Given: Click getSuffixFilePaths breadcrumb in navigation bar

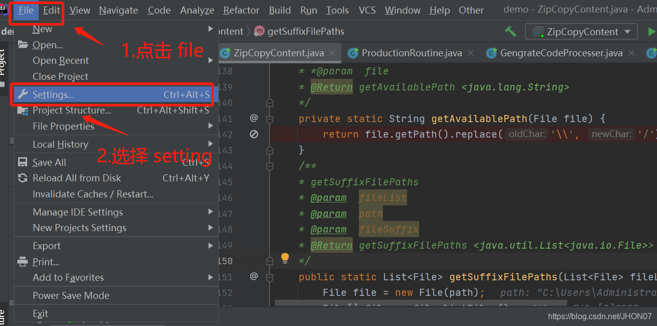Looking at the screenshot, I should click(306, 32).
